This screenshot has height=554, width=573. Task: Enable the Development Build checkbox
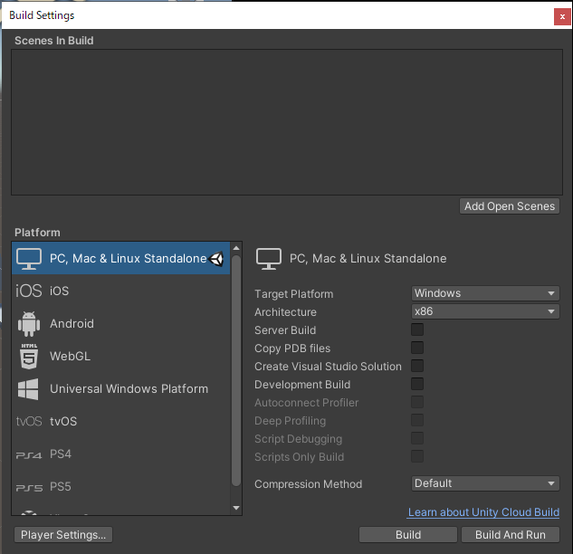coord(417,384)
